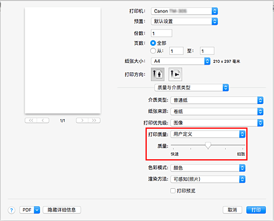Click the blank page preview thumbnail

(62, 61)
